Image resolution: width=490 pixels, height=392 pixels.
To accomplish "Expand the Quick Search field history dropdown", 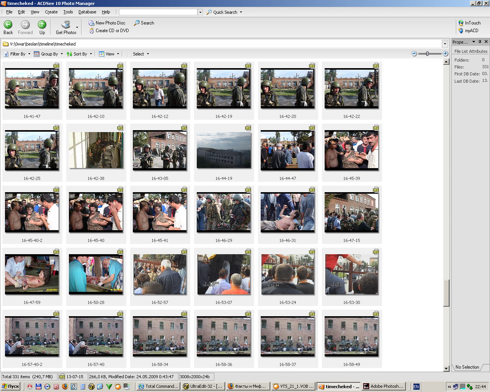I will tap(200, 12).
